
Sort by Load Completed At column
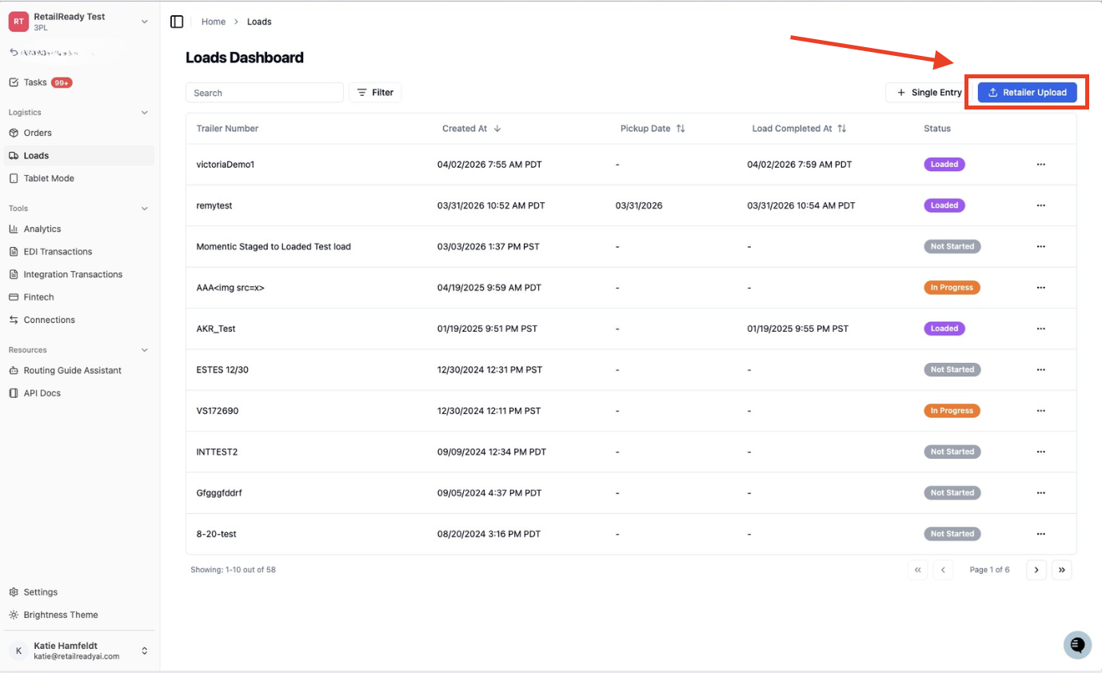coord(799,129)
